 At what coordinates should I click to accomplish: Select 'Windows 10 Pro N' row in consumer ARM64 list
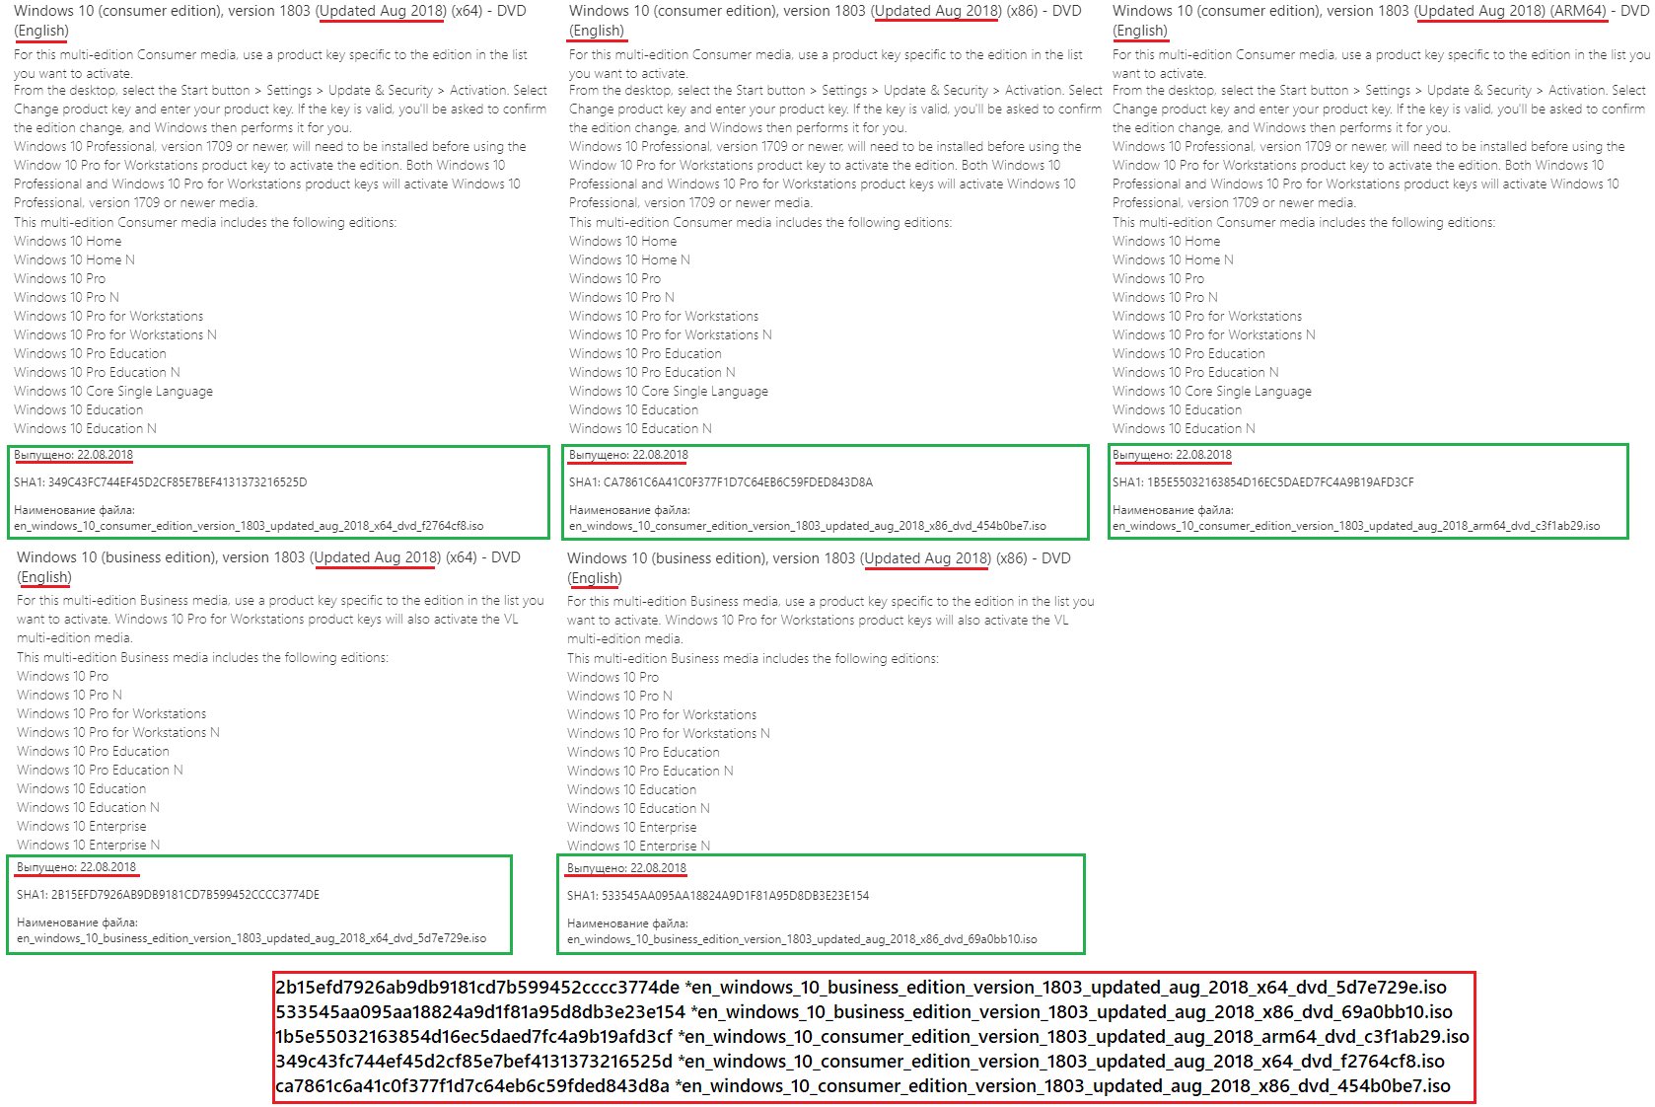coord(1165,297)
